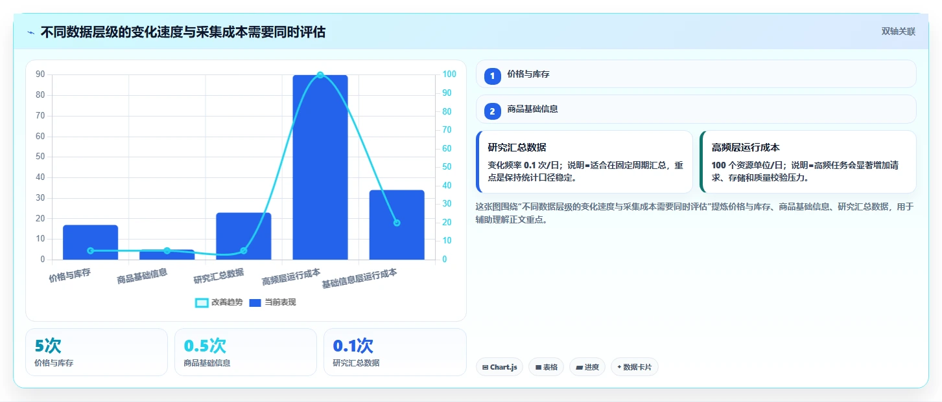Click the 高频层运行成本 x-axis label
Viewport: 942px width, 402px height.
[x=291, y=277]
